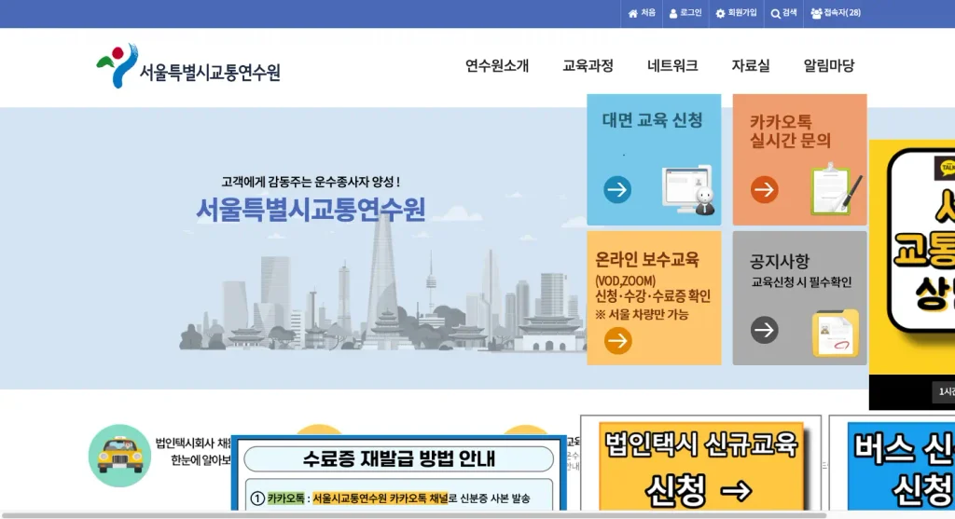Viewport: 955px width, 519px height.
Task: Click the Seoul traffic institute logo emblem
Action: tap(118, 66)
